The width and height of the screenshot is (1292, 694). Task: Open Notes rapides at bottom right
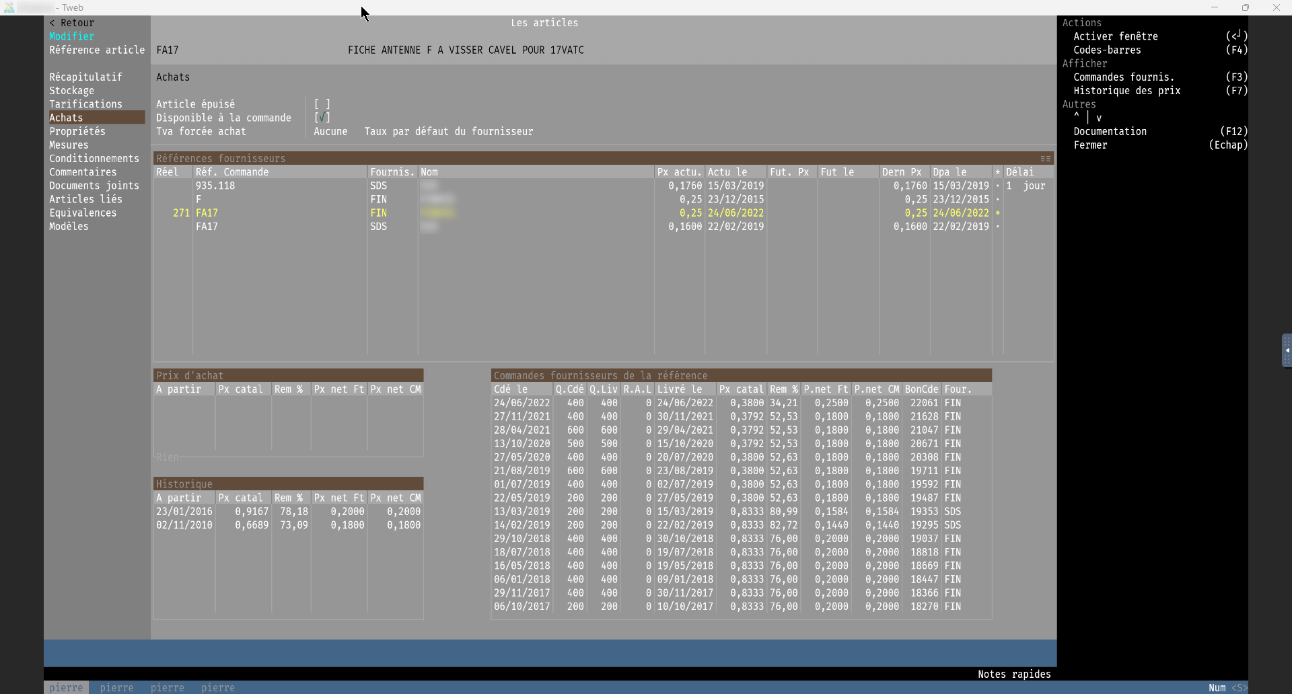coord(1013,674)
